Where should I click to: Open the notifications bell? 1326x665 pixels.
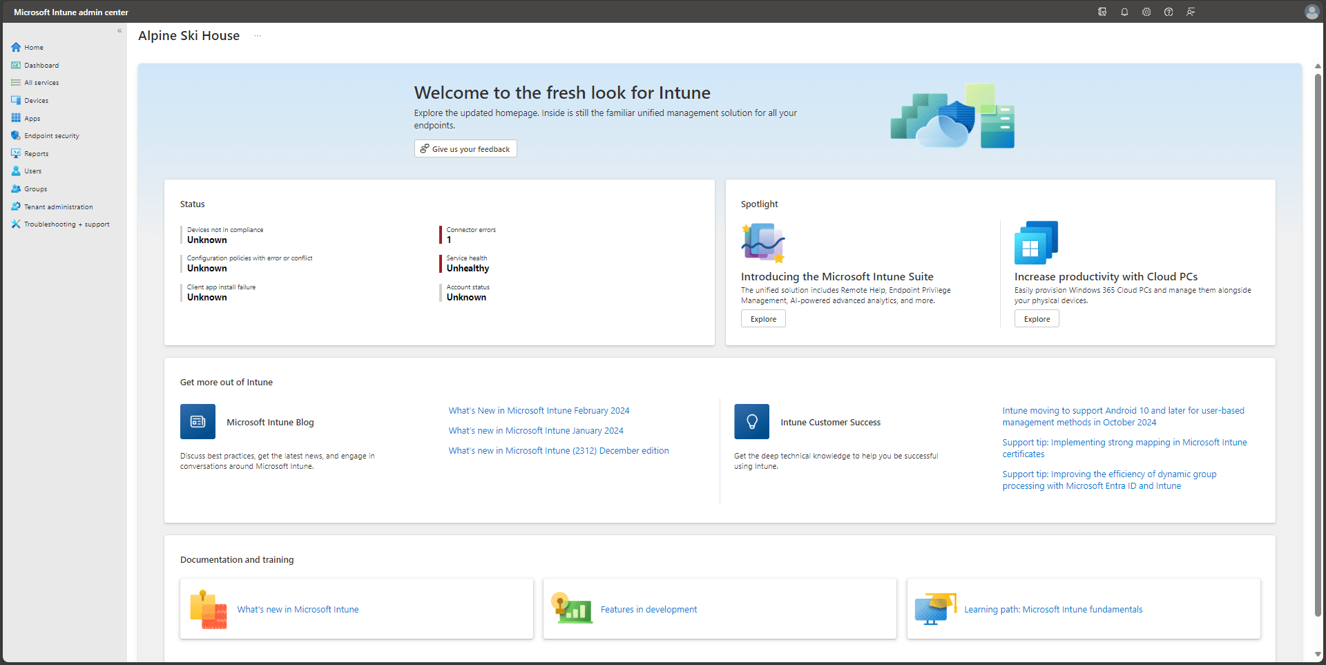[x=1124, y=12]
